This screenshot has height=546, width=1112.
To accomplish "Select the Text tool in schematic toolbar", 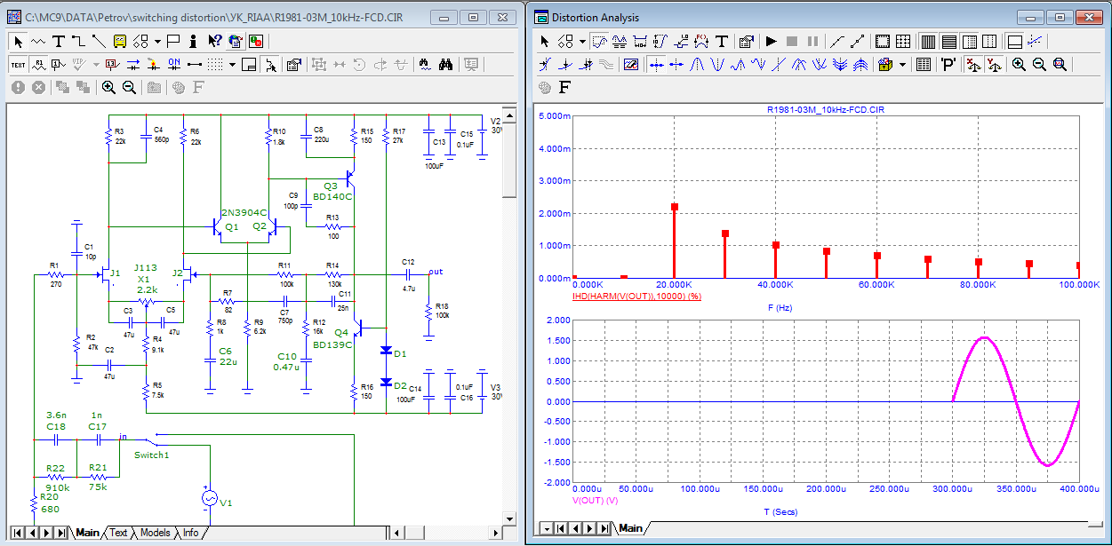I will (59, 41).
